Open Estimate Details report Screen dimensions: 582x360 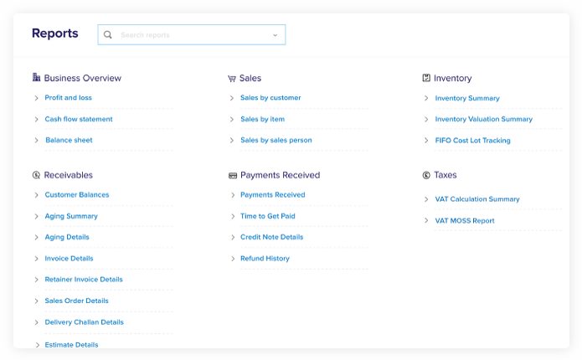72,345
